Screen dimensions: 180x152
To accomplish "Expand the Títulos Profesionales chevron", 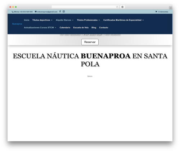I will click(99, 20).
